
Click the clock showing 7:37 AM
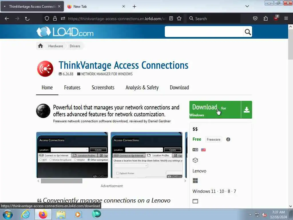[278, 212]
